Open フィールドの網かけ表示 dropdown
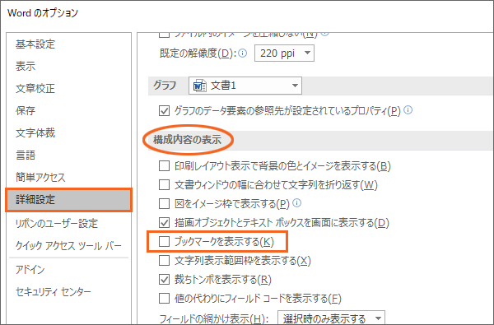Screen dimensions: 494x325 (331, 318)
